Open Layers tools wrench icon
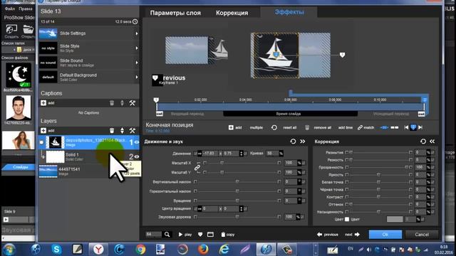 pos(133,131)
